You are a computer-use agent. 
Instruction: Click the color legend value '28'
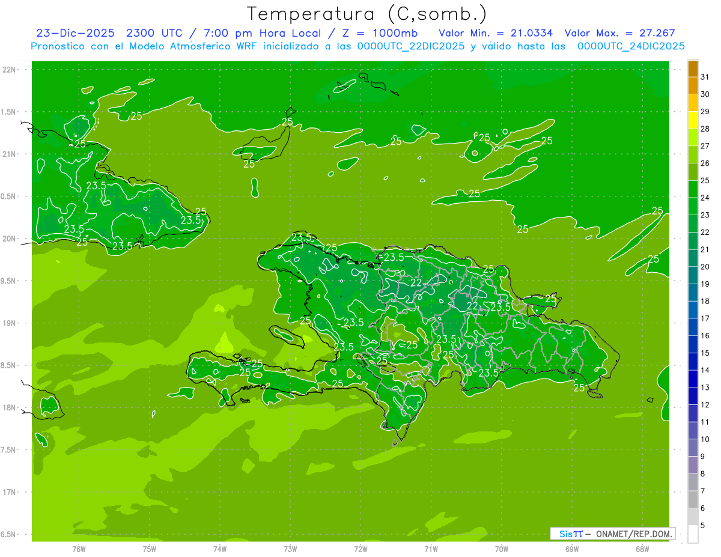(705, 129)
